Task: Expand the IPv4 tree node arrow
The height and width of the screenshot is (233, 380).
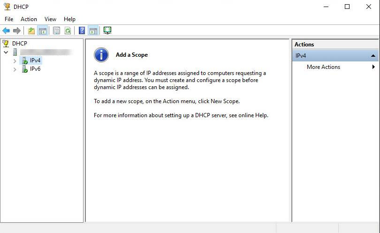Action: click(15, 61)
